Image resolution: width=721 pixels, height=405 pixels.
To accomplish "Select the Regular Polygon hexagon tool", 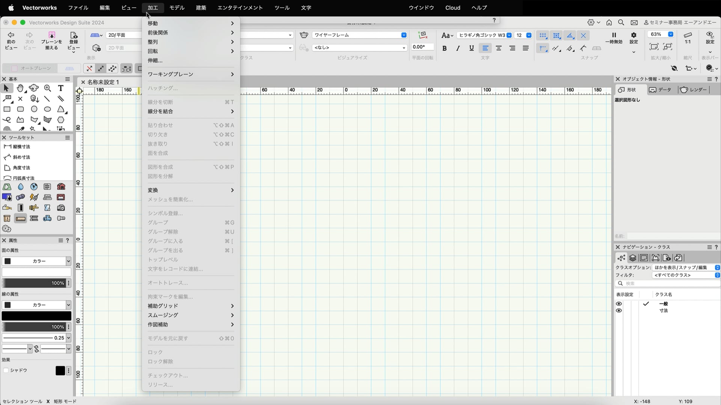I will pos(61,120).
